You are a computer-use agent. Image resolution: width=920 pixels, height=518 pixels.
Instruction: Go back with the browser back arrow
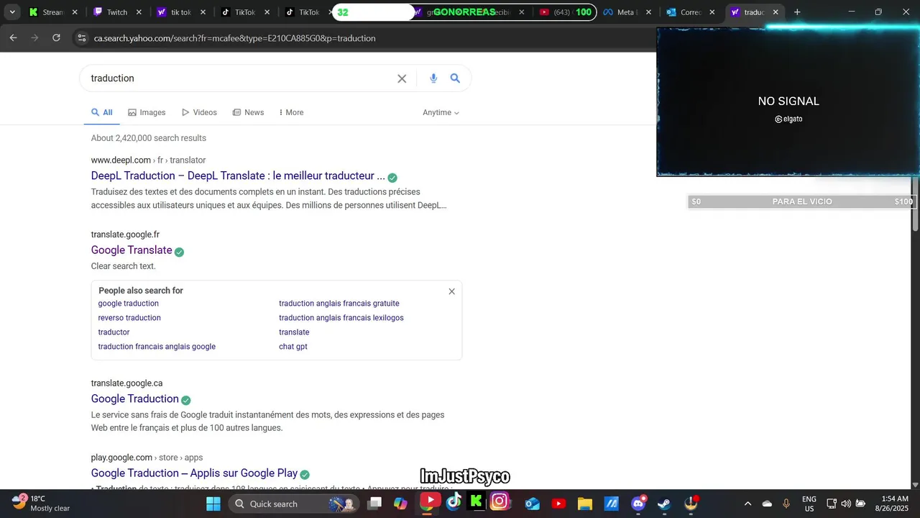click(x=13, y=38)
